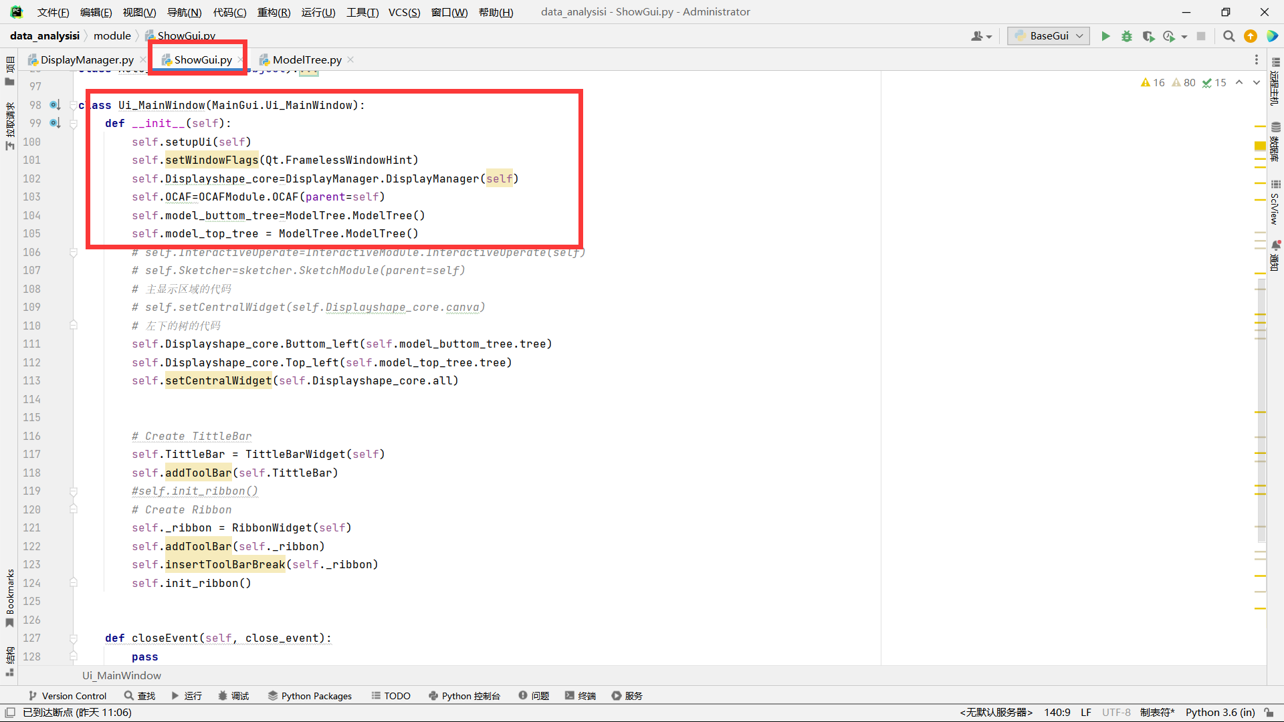Image resolution: width=1284 pixels, height=722 pixels.
Task: Open 帮助(H) menu
Action: pos(496,12)
